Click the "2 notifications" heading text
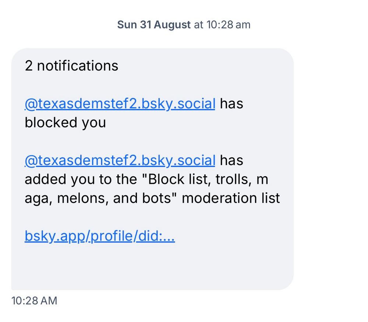The image size is (368, 322). pyautogui.click(x=72, y=66)
